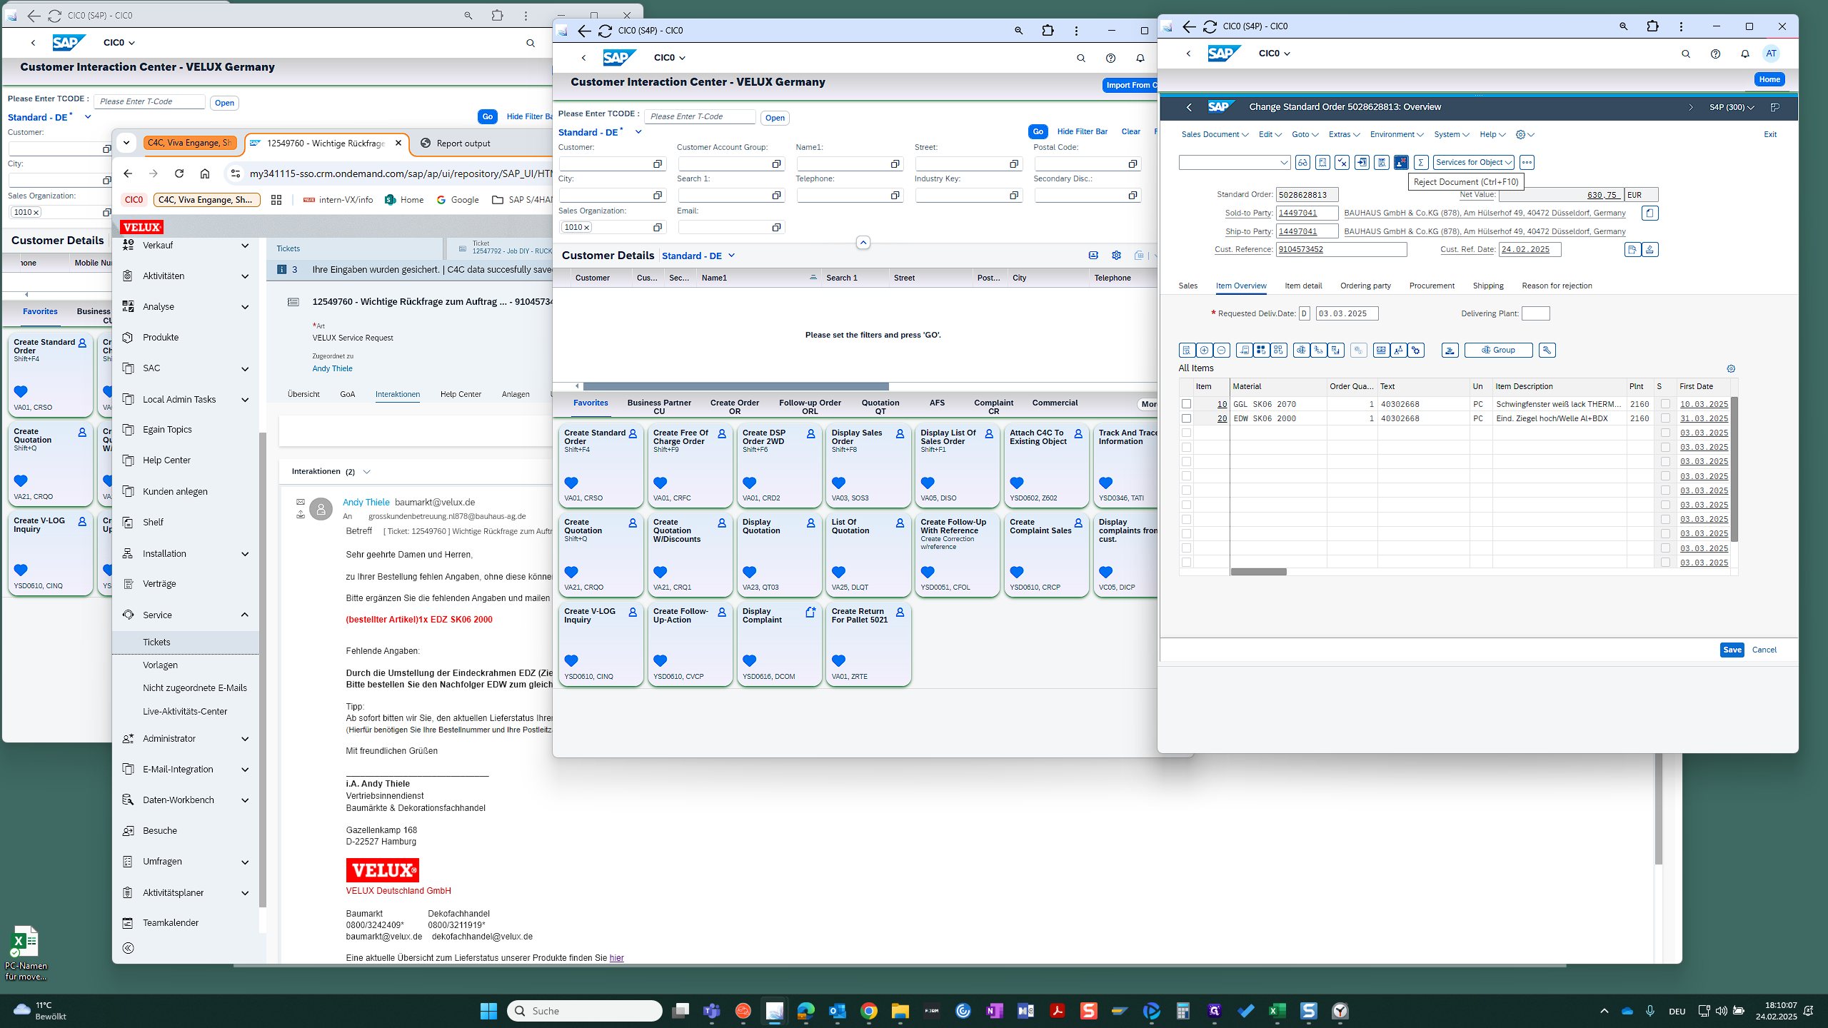Click the search magnifier in middle CIC0 window header
The width and height of the screenshot is (1828, 1028).
pos(1080,58)
